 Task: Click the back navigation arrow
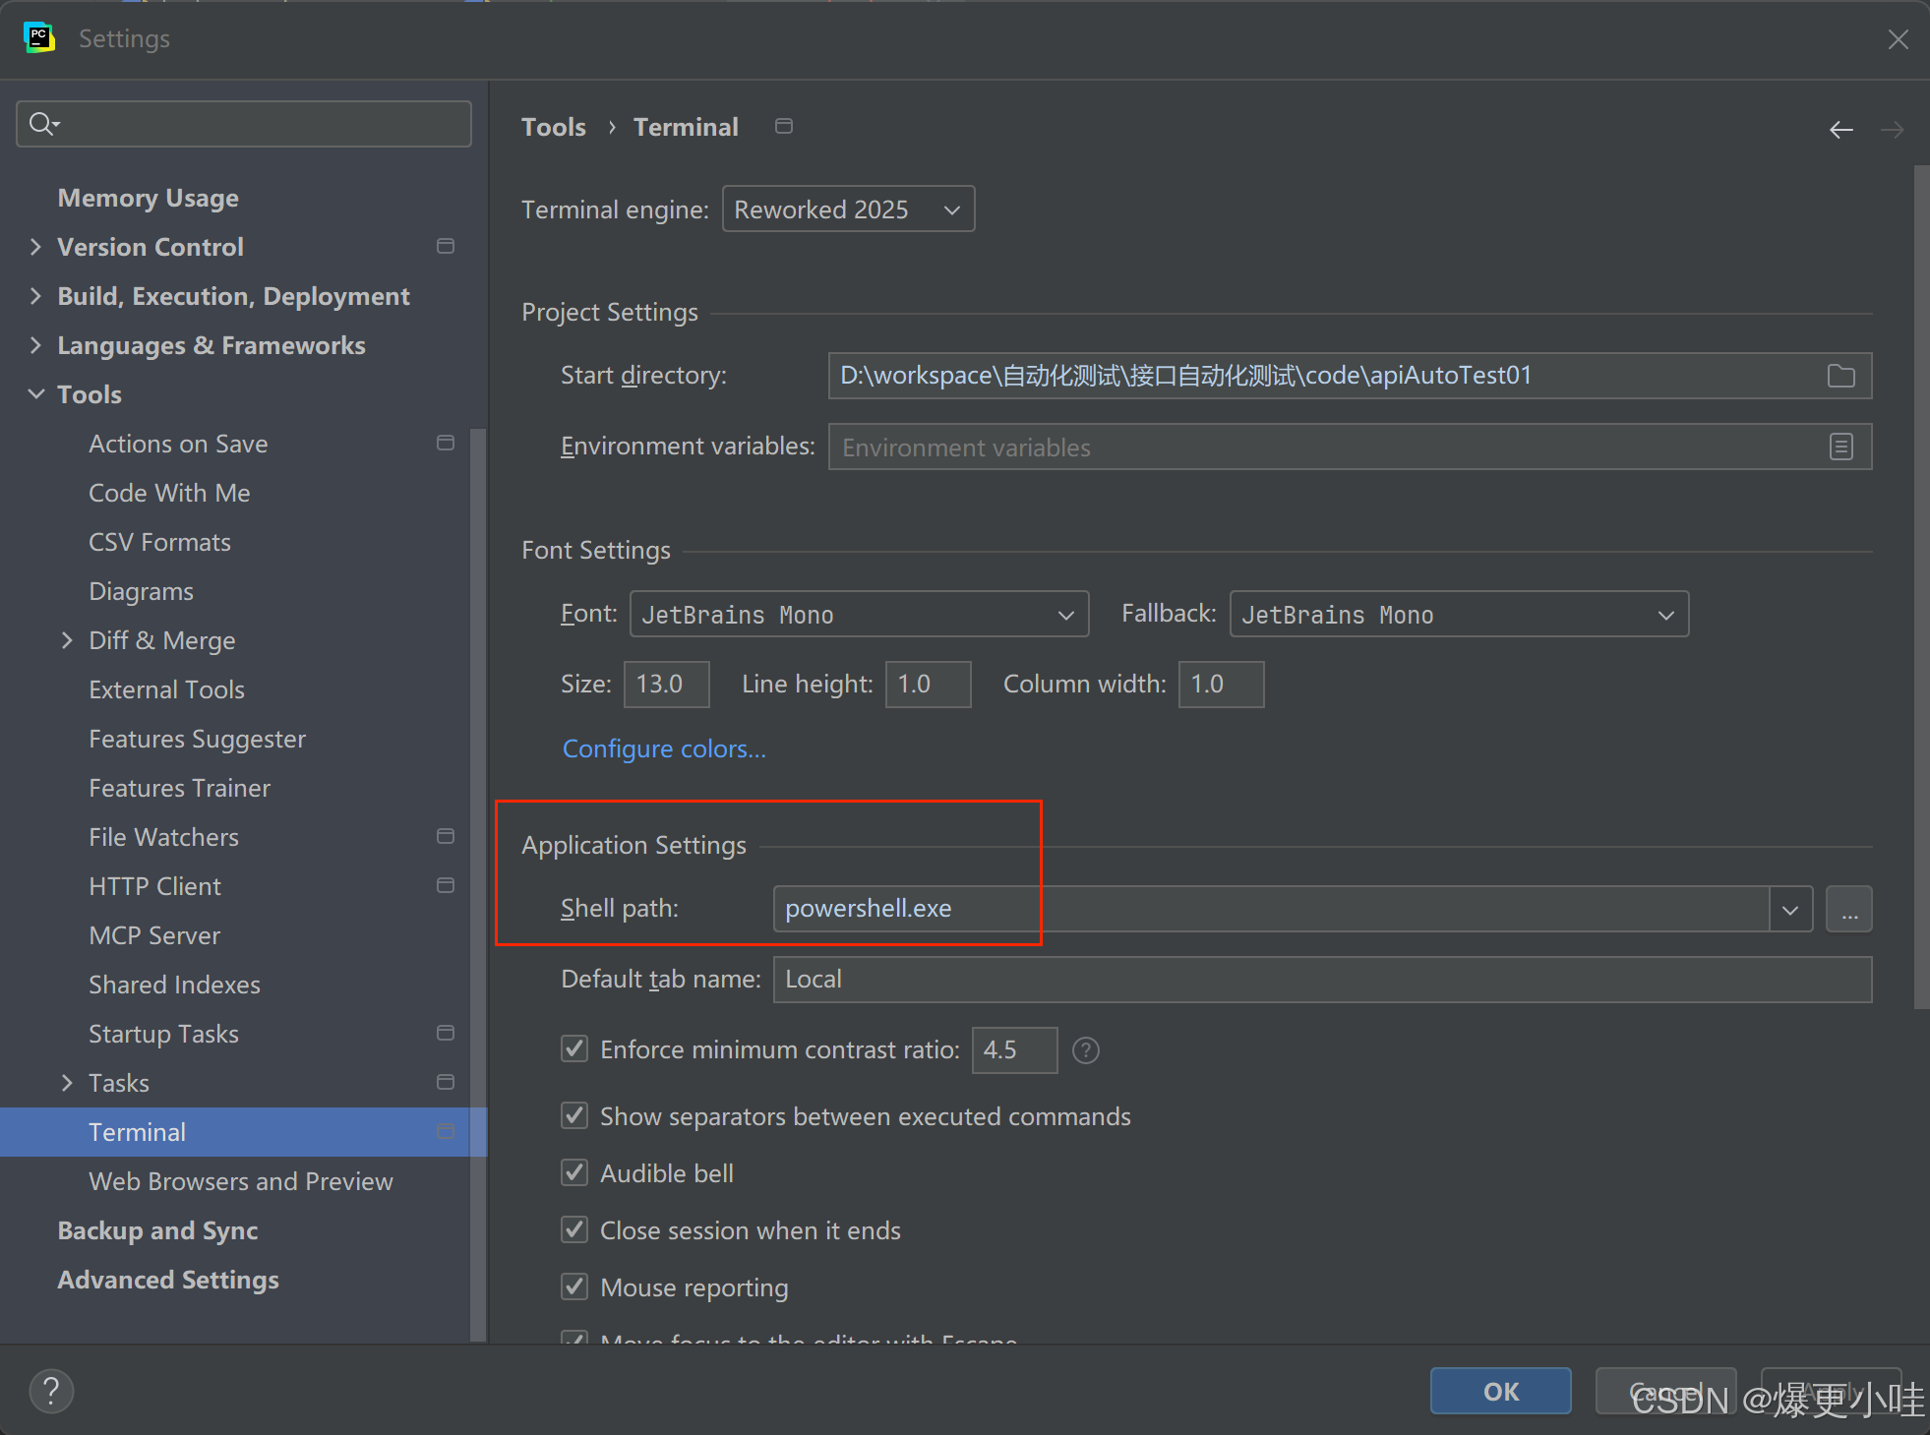(x=1840, y=129)
